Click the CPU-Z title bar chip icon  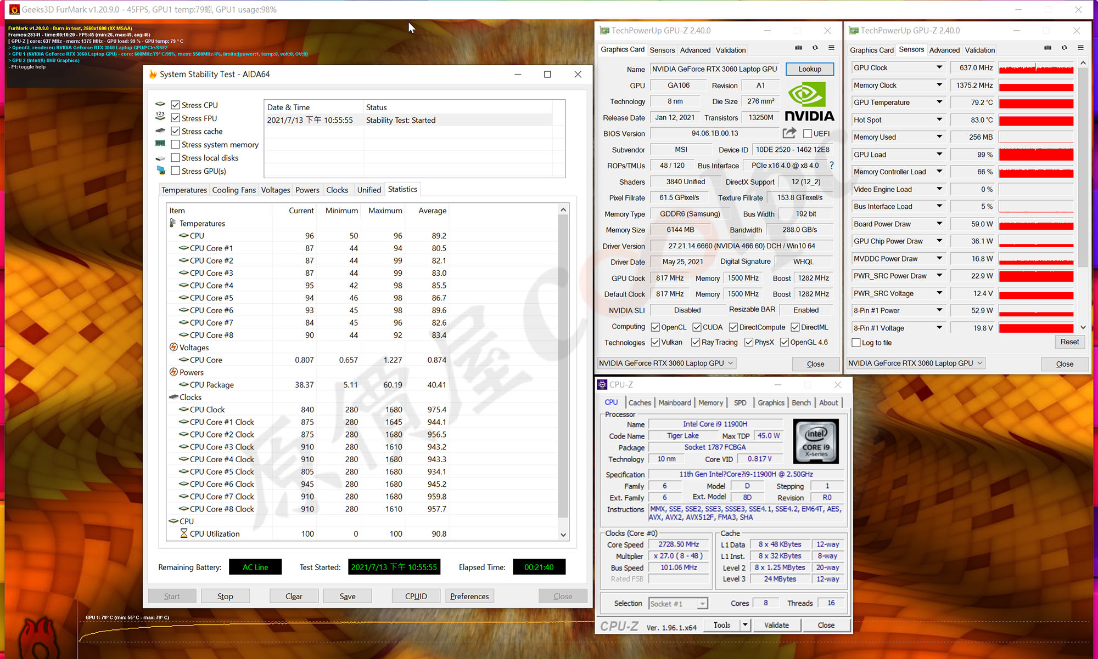[602, 384]
